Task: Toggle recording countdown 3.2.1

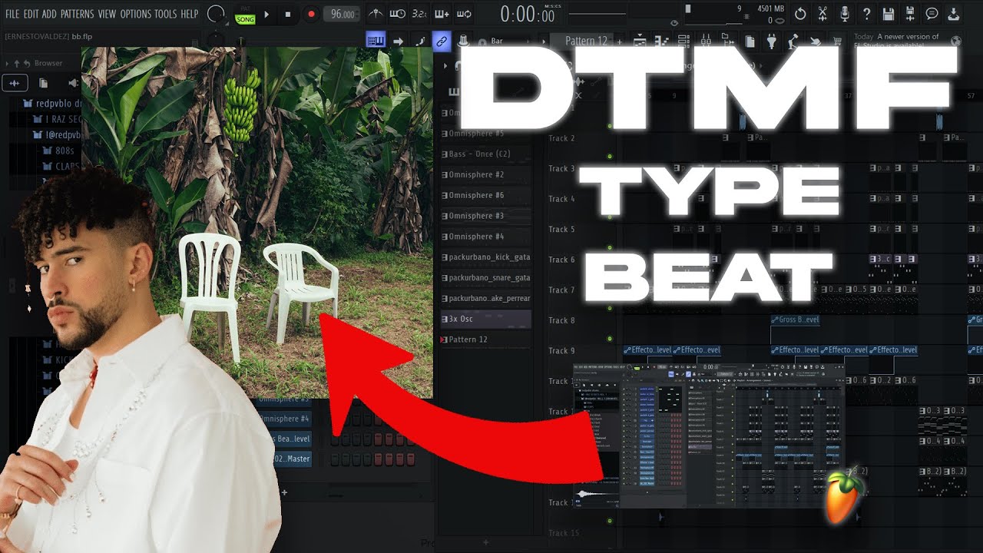Action: 419,13
